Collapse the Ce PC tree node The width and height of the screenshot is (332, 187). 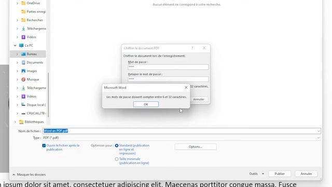(x=15, y=46)
